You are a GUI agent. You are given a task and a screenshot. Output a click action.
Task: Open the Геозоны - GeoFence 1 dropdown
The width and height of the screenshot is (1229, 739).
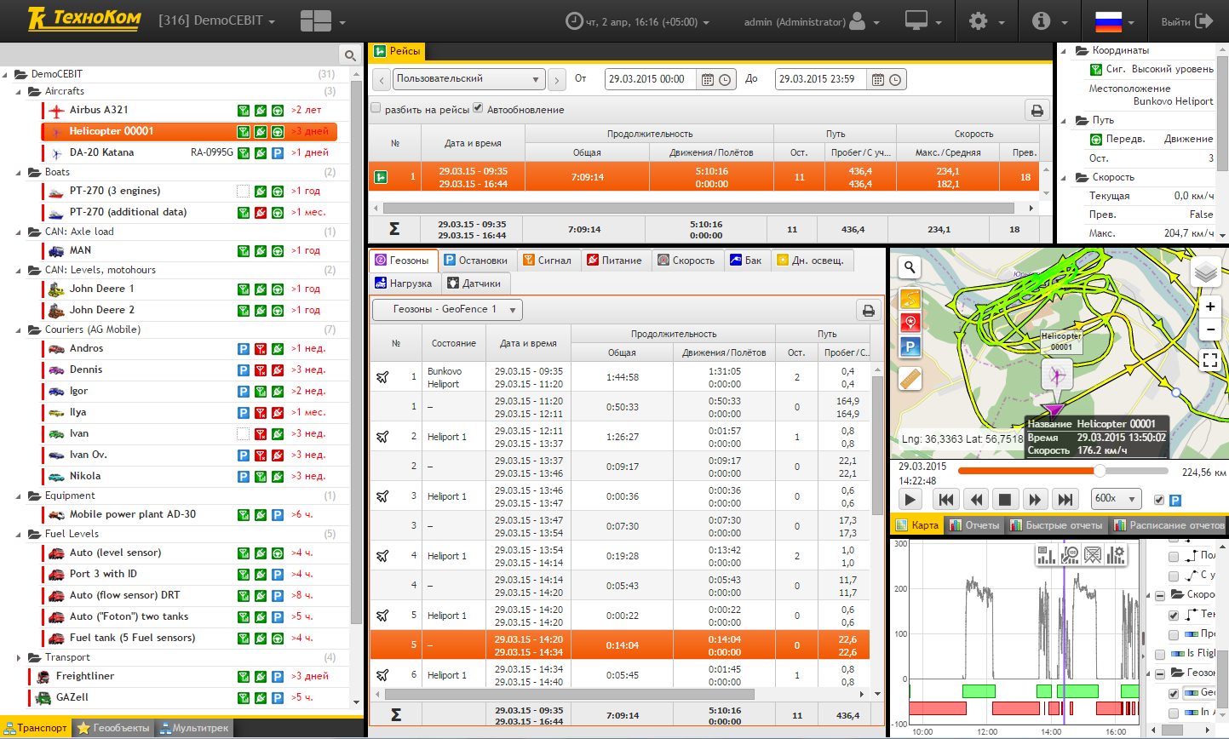tap(447, 310)
